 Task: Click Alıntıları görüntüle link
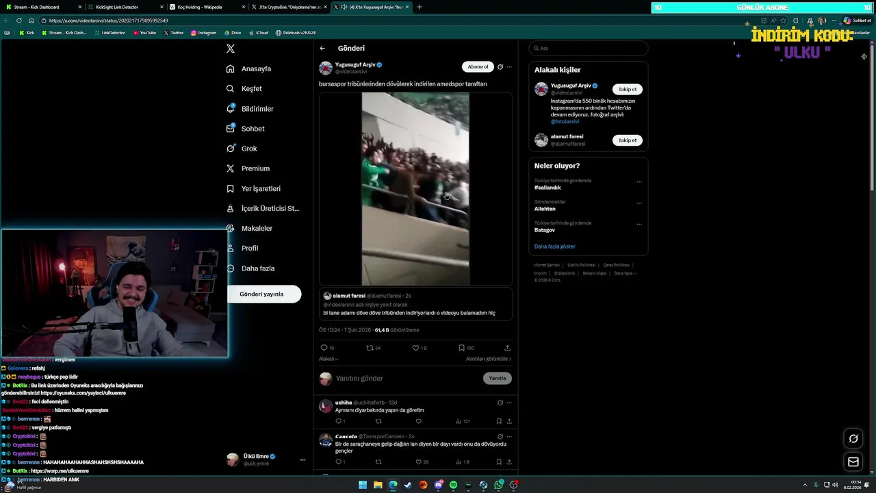tap(489, 359)
